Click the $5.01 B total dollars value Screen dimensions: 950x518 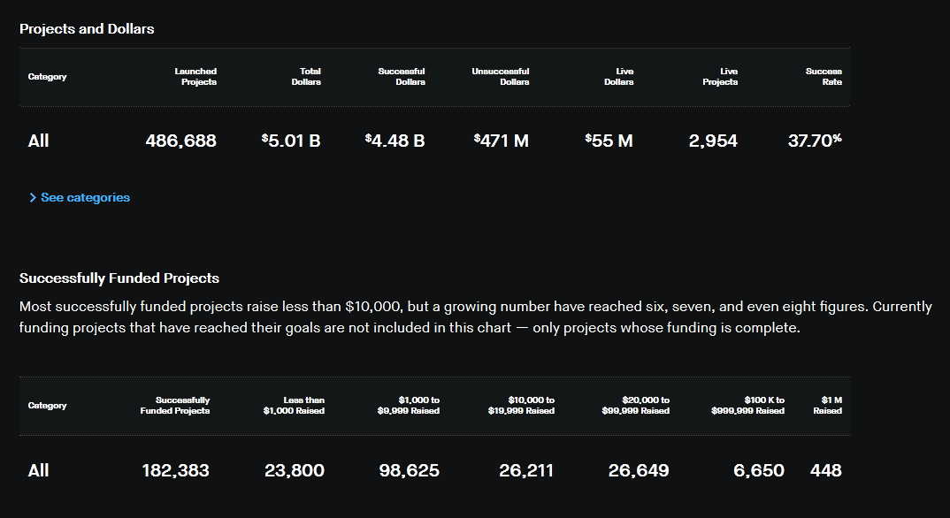coord(291,141)
